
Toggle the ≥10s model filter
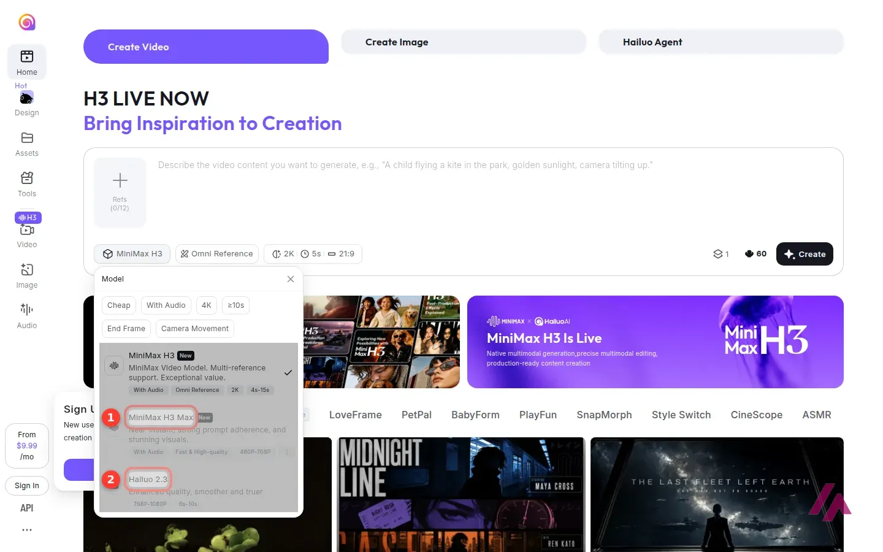[x=235, y=305]
